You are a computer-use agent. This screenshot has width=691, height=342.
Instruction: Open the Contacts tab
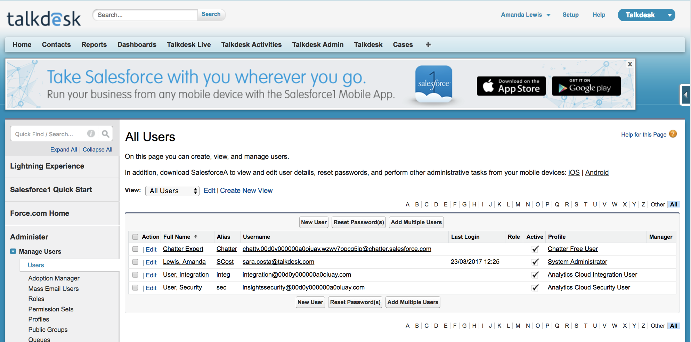56,44
